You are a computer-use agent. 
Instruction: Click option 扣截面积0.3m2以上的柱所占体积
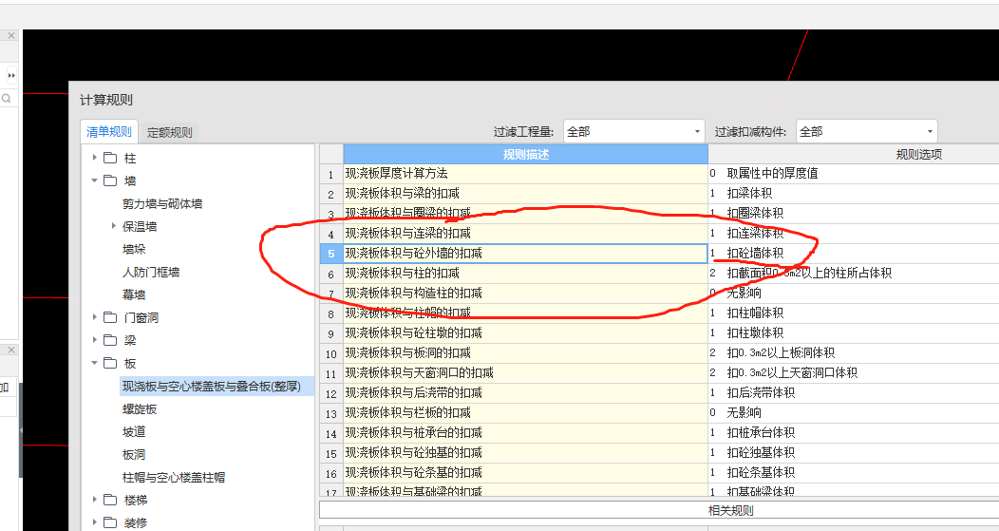809,273
